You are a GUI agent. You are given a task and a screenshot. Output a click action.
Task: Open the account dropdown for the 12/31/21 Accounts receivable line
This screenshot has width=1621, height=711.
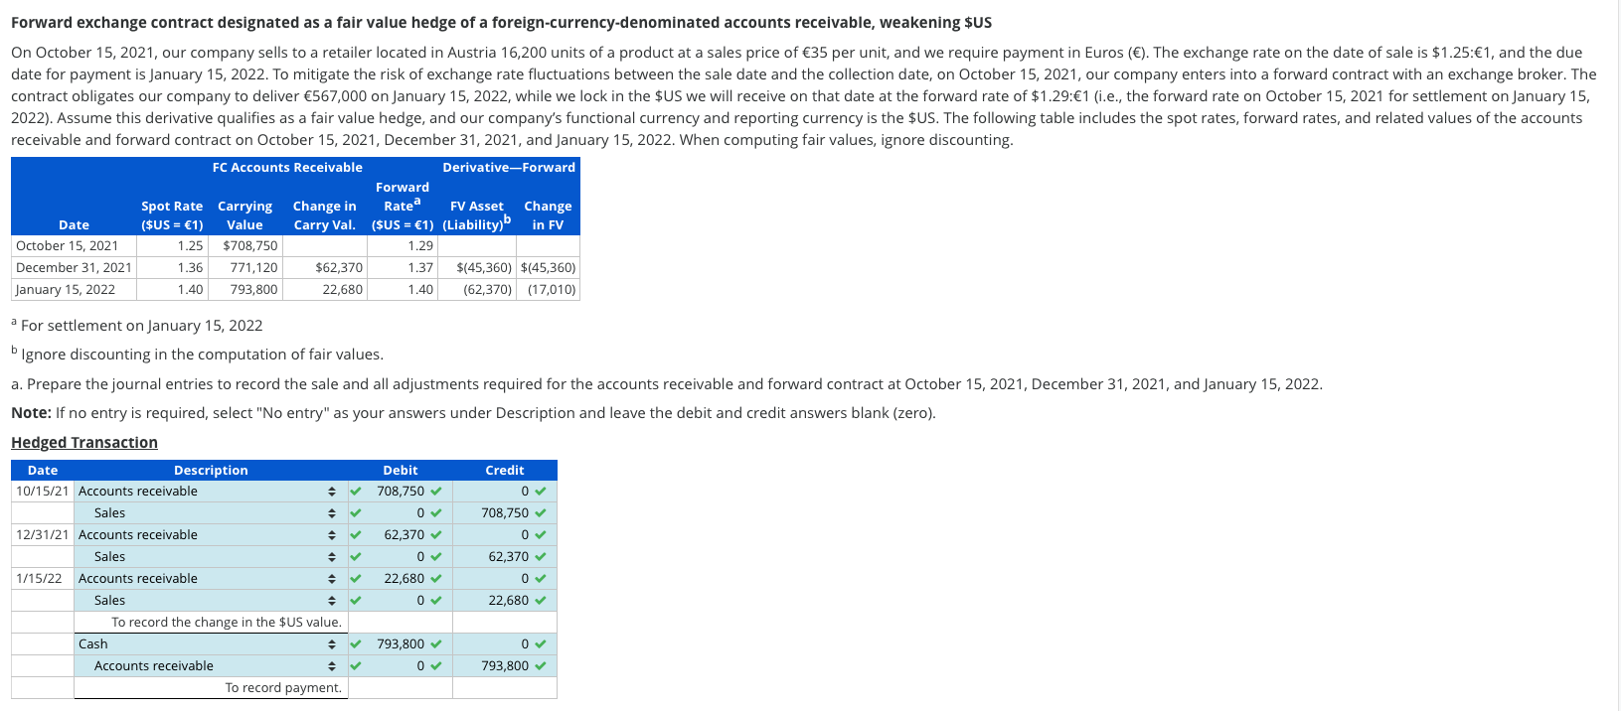(331, 534)
